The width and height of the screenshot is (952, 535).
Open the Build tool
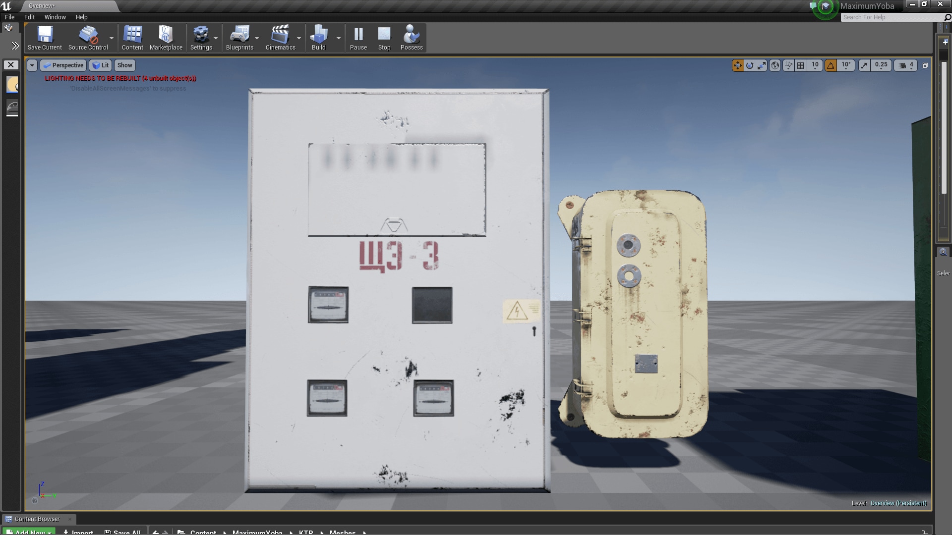tap(319, 37)
